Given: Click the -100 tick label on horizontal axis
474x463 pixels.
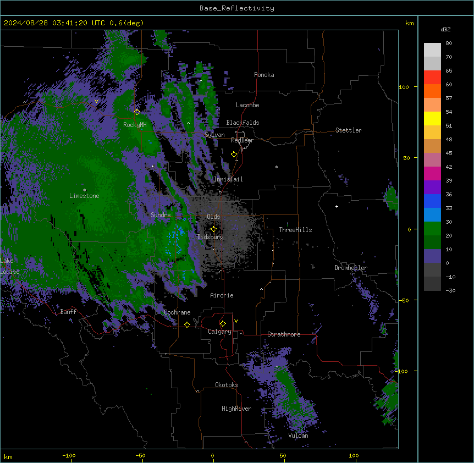Looking at the screenshot, I should [69, 455].
